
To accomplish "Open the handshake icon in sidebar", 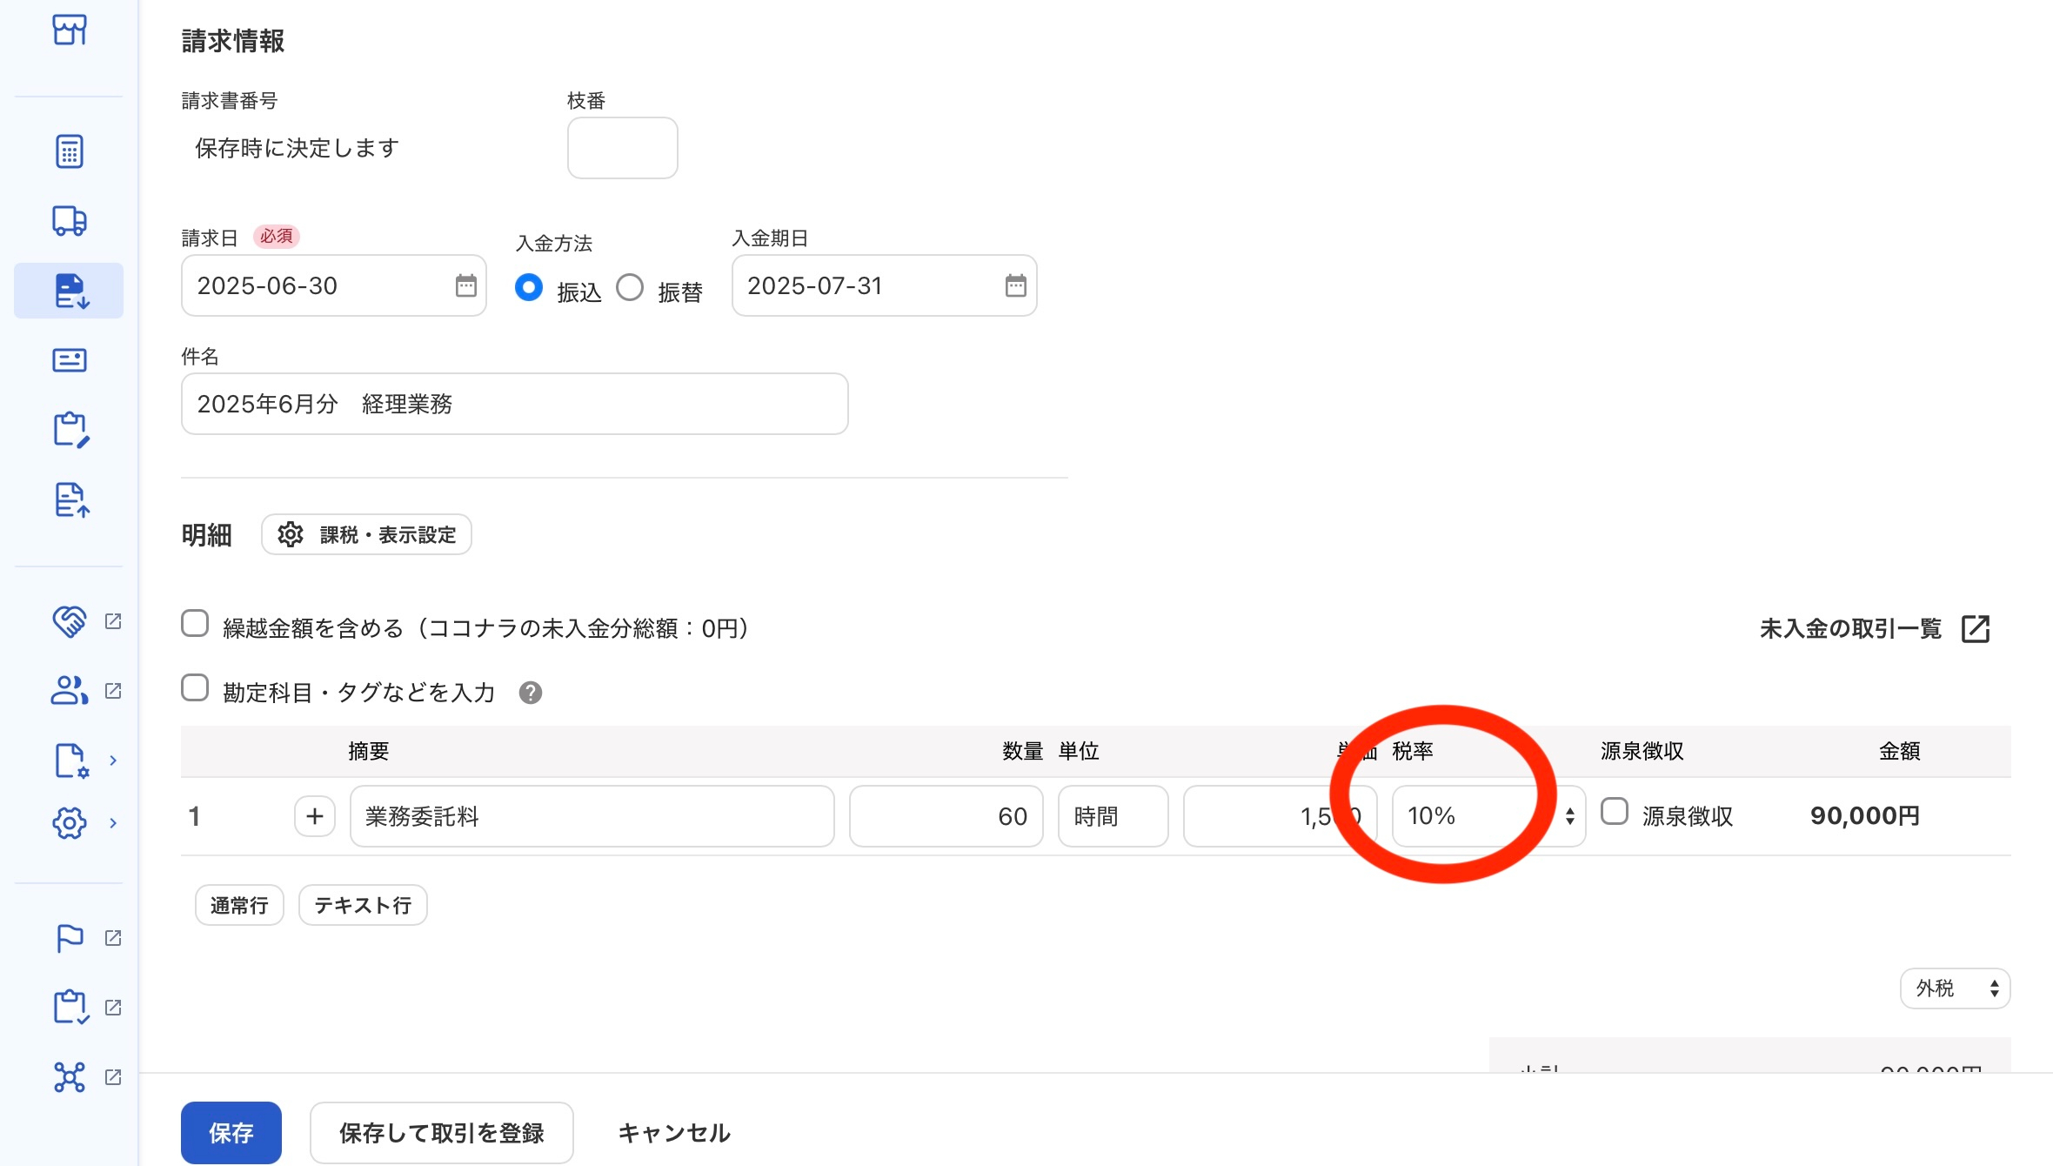I will [x=69, y=621].
